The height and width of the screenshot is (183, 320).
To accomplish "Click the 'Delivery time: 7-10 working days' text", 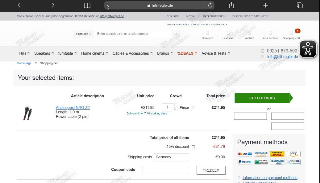I will tap(147, 114).
